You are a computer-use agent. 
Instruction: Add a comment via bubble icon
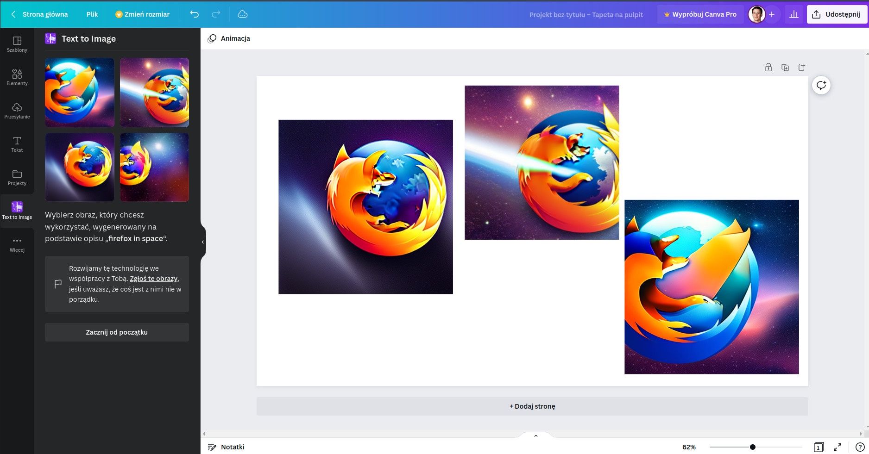821,85
